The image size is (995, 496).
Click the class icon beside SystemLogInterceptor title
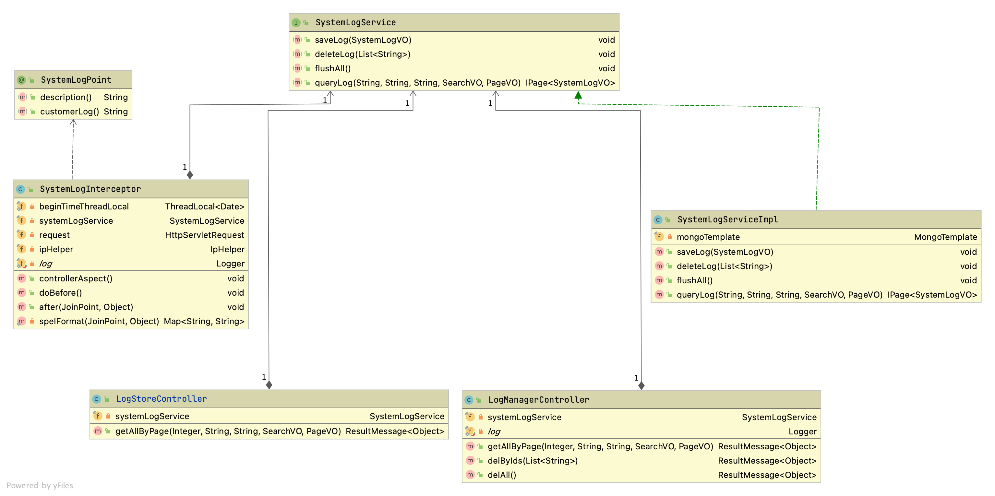coord(20,189)
